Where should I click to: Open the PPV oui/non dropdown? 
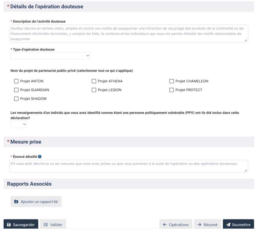pos(19,124)
